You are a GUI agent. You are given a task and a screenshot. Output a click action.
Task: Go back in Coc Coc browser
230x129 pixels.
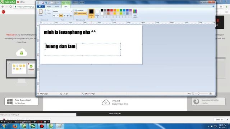(3, 6)
